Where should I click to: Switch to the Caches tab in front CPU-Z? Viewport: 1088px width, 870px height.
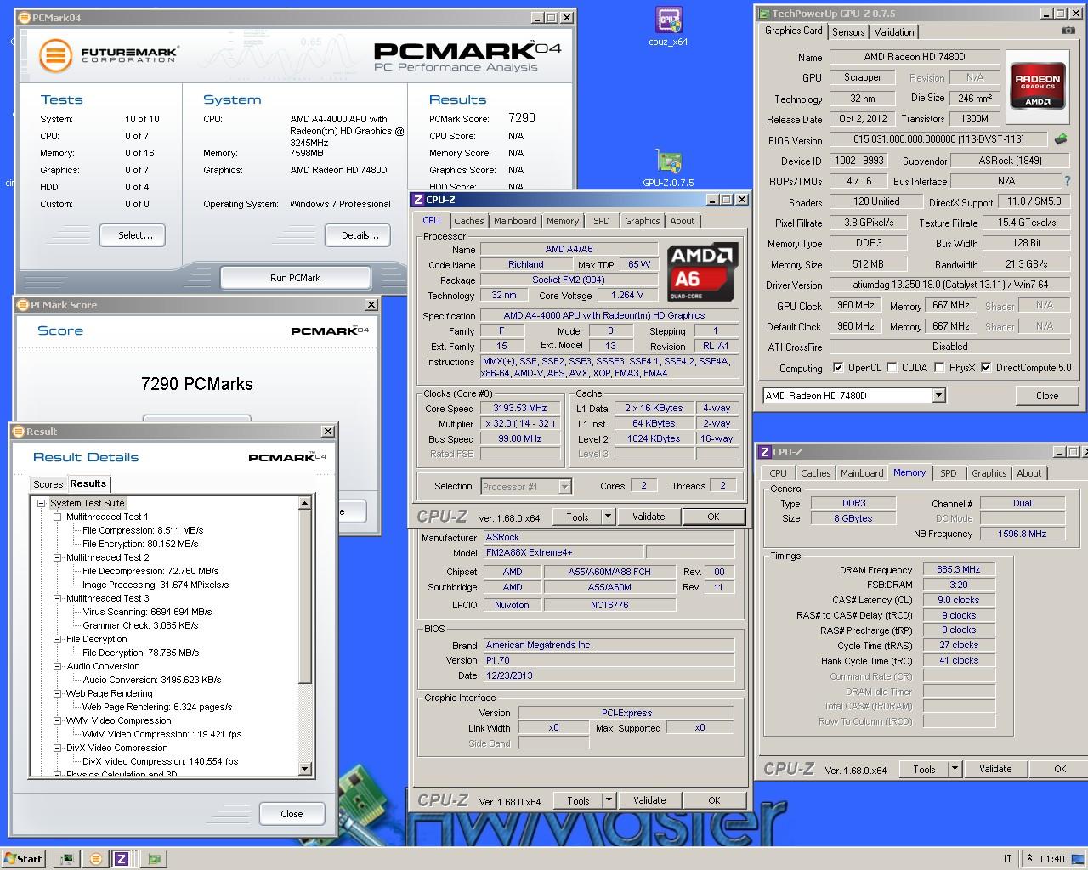tap(468, 221)
